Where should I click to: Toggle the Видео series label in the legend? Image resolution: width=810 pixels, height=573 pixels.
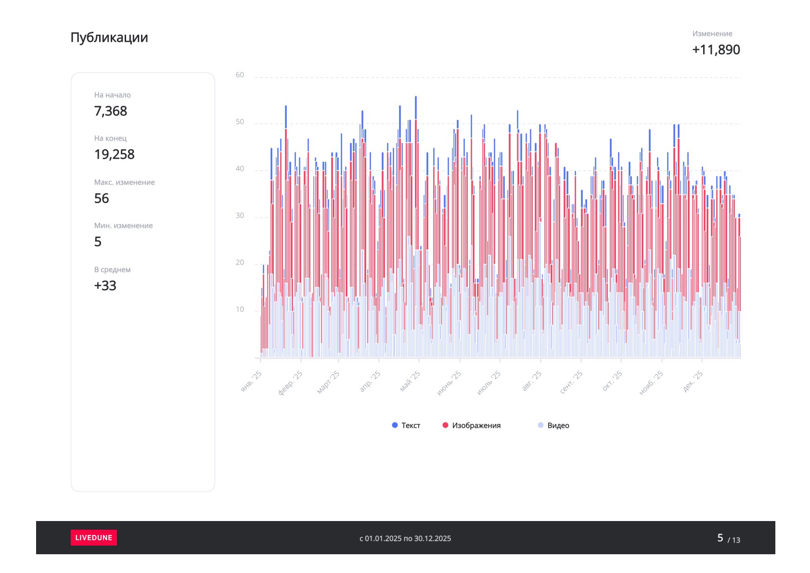pyautogui.click(x=558, y=425)
